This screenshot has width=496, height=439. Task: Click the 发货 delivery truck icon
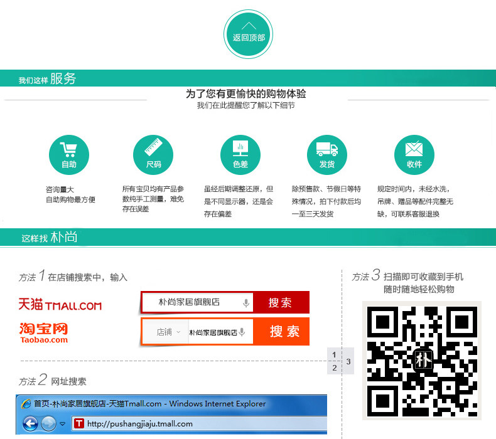(327, 155)
